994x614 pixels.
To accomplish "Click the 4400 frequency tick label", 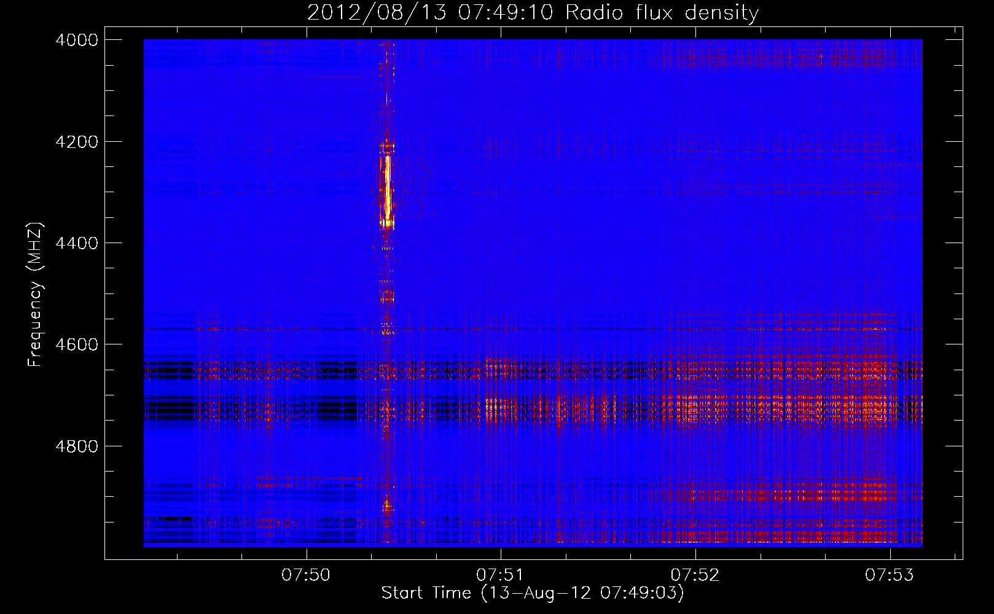I will (x=77, y=243).
